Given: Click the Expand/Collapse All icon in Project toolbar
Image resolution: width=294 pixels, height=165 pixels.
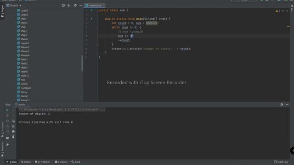Looking at the screenshot, I should point(68,5).
